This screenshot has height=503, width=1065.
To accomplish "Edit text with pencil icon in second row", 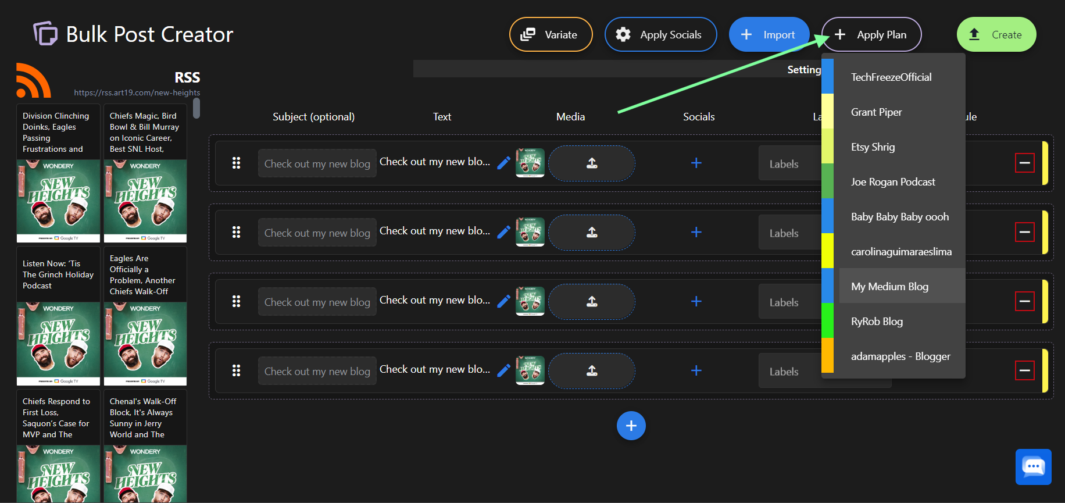I will (504, 232).
